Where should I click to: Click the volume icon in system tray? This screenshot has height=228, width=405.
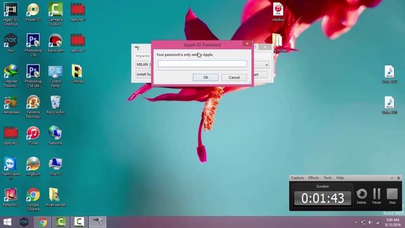coord(370,222)
